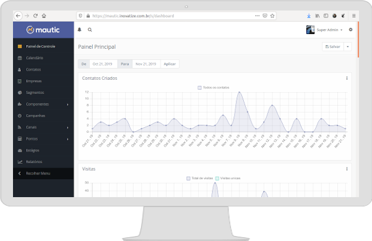372x241 pixels.
Task: Toggle Total de visitas legend series
Action: [199, 178]
